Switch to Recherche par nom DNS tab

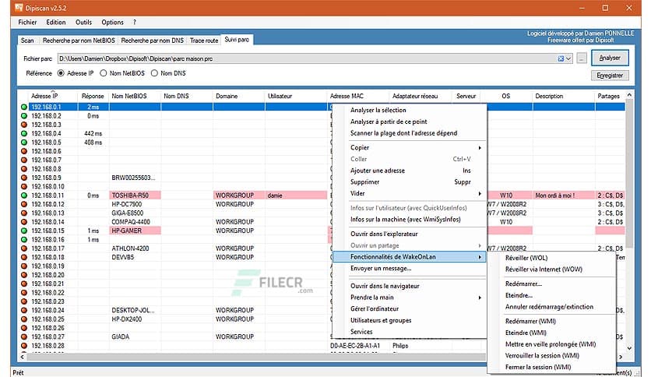(x=153, y=41)
